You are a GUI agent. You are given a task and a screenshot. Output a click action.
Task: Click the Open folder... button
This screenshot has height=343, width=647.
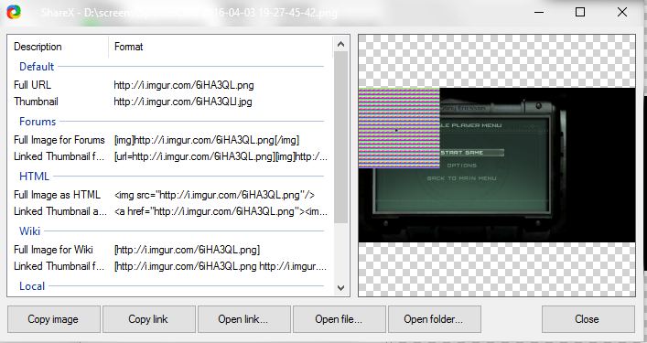435,319
